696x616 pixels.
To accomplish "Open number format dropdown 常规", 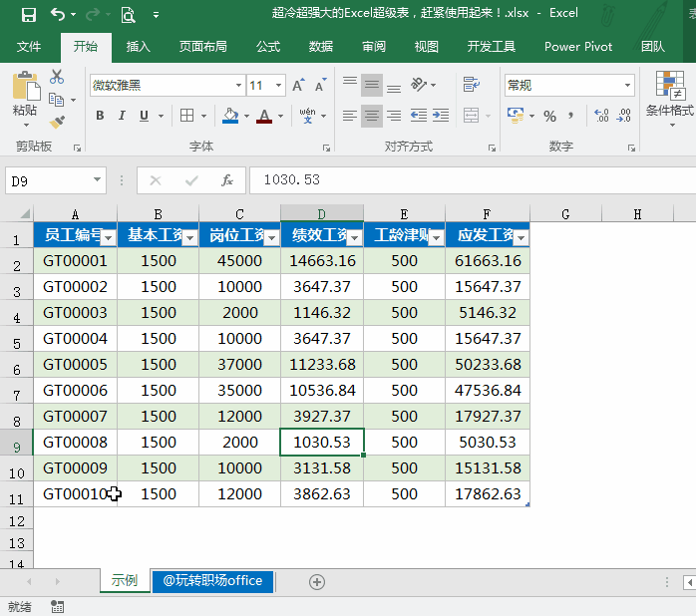I will tap(627, 85).
